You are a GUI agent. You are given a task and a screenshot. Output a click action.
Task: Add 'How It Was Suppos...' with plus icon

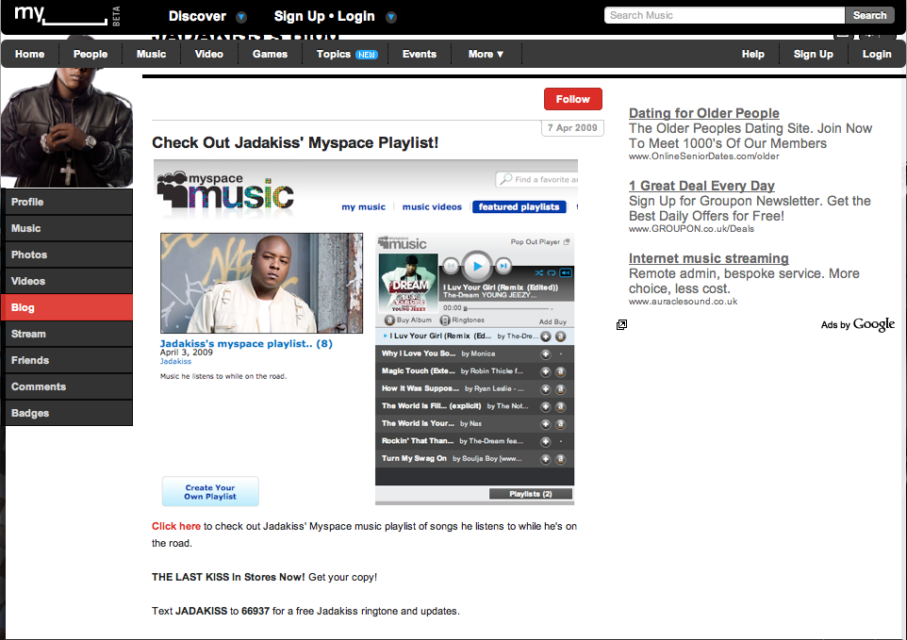[546, 389]
